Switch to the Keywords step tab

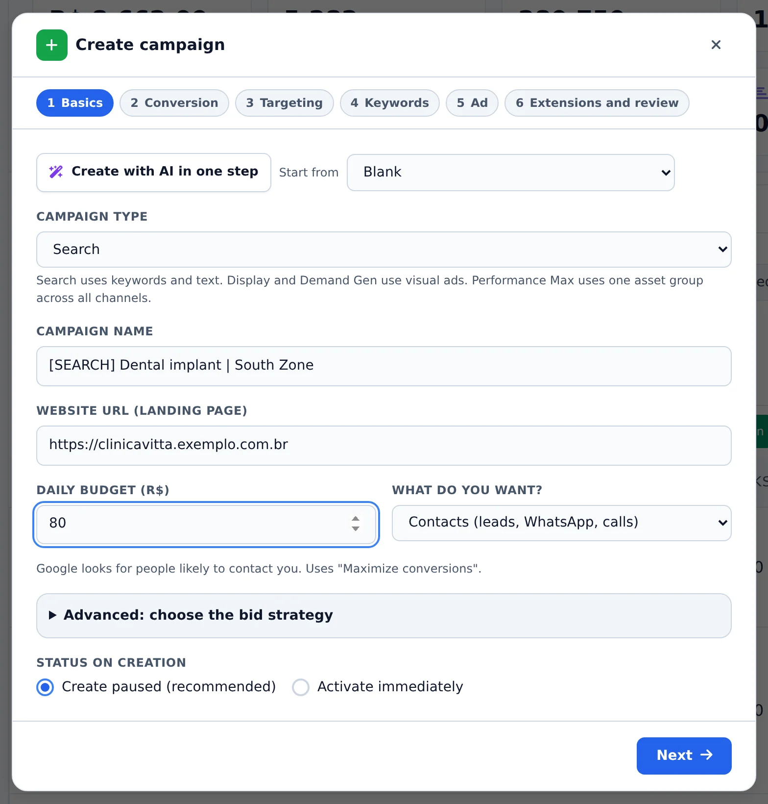pyautogui.click(x=389, y=103)
